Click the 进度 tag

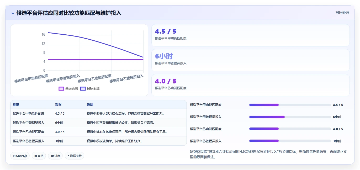tap(55, 156)
